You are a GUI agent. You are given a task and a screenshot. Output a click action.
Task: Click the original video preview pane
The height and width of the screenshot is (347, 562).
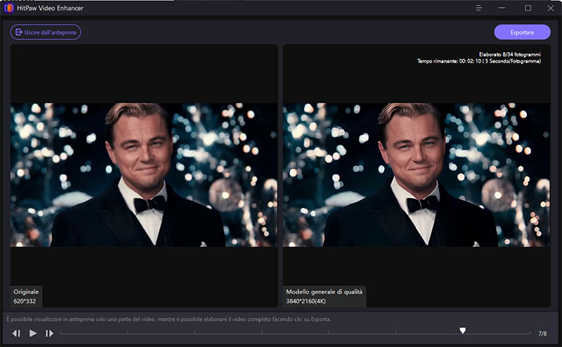(144, 175)
